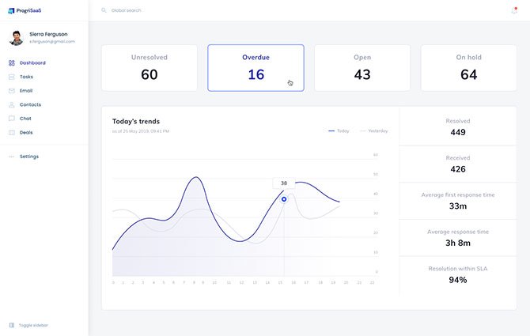The width and height of the screenshot is (530, 336).
Task: Toggle the Today series in chart legend
Action: click(x=339, y=130)
